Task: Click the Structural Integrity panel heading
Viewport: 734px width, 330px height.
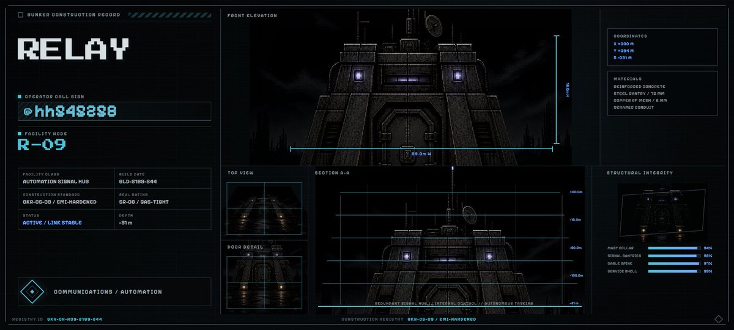Action: click(x=640, y=173)
